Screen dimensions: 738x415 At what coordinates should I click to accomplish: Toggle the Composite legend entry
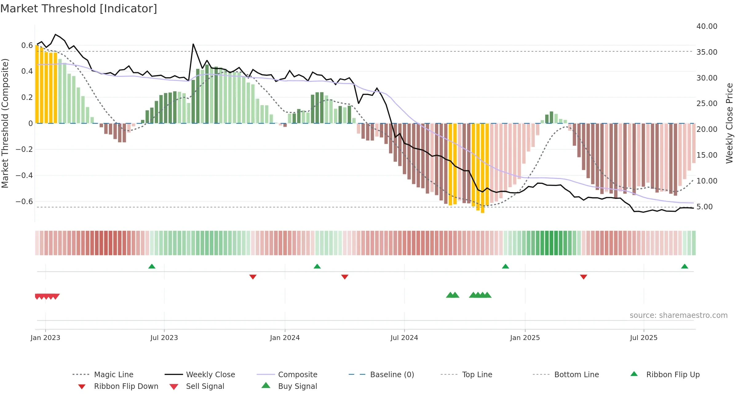point(287,374)
